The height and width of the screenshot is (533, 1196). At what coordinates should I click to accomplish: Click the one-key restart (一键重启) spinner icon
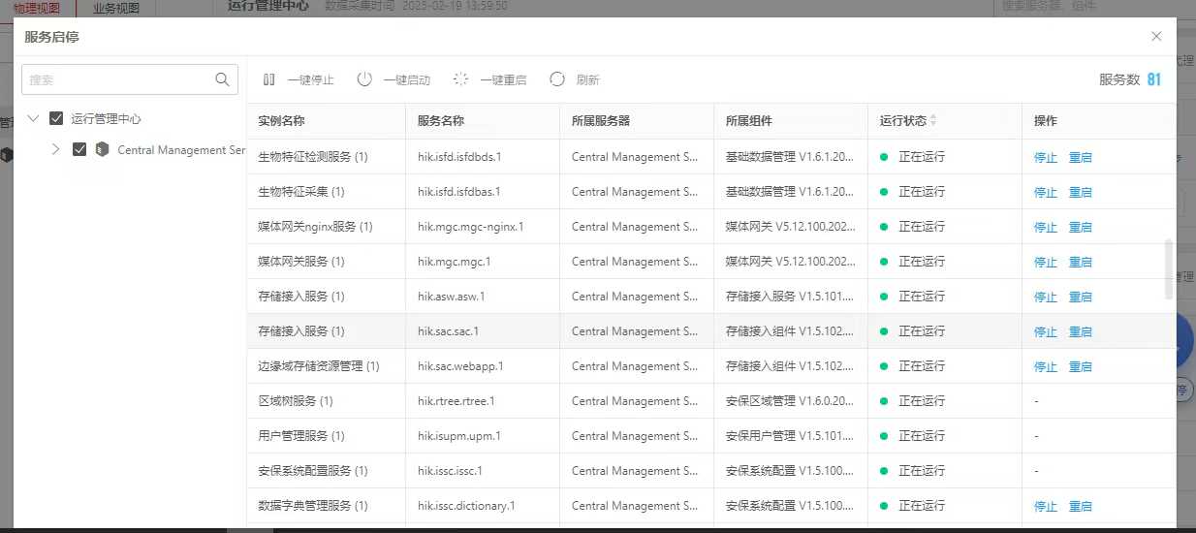(x=461, y=79)
